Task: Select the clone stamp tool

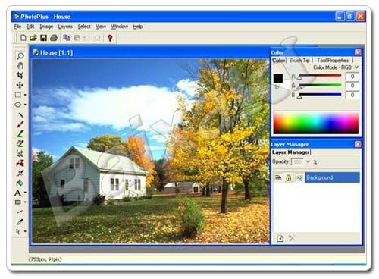Action: (20, 153)
